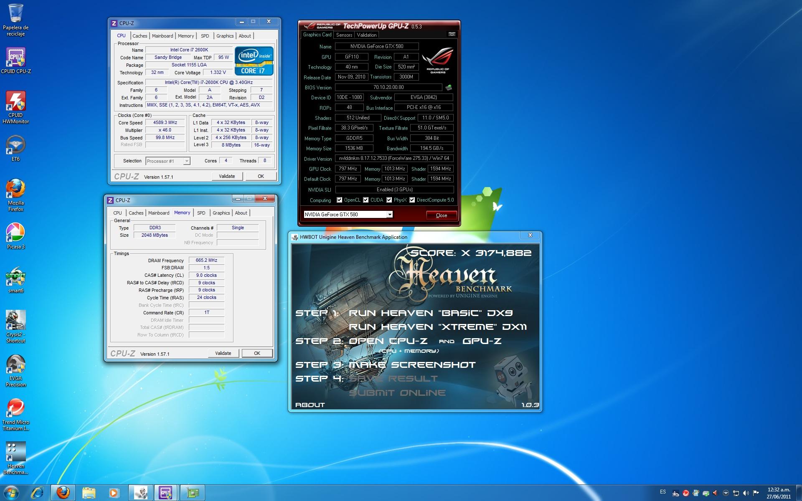Switch to Mainboard tab in upper CPU-Z window

(162, 36)
